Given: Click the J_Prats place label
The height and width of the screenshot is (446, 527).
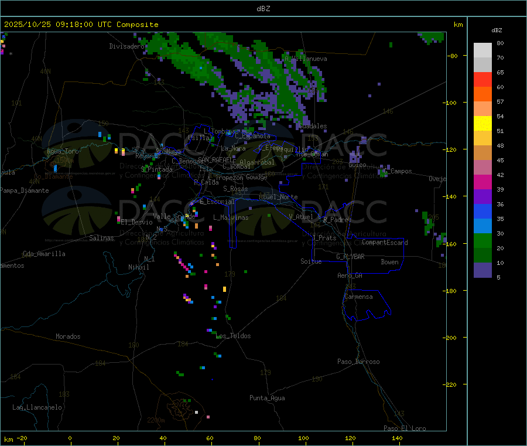Looking at the screenshot, I should (324, 238).
